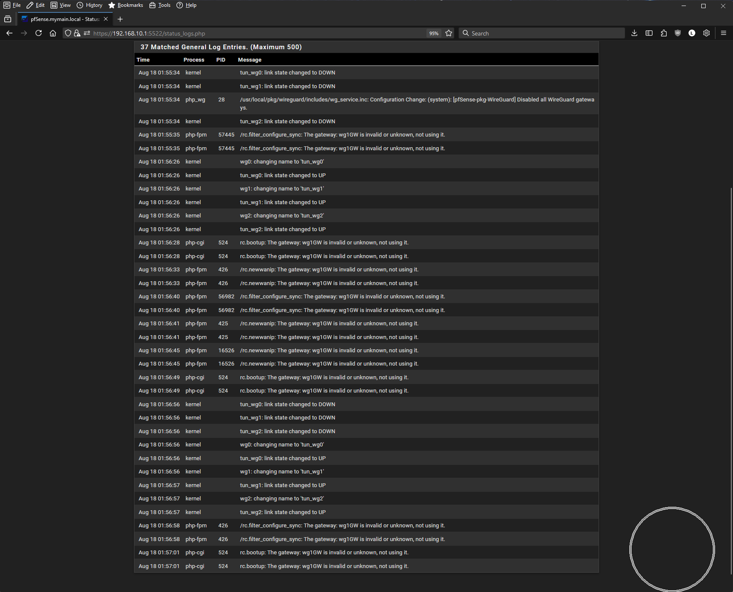Click the tracking protection shield icon
The height and width of the screenshot is (592, 733).
click(68, 33)
